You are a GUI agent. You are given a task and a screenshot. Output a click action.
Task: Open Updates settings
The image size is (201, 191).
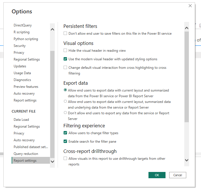[20, 66]
